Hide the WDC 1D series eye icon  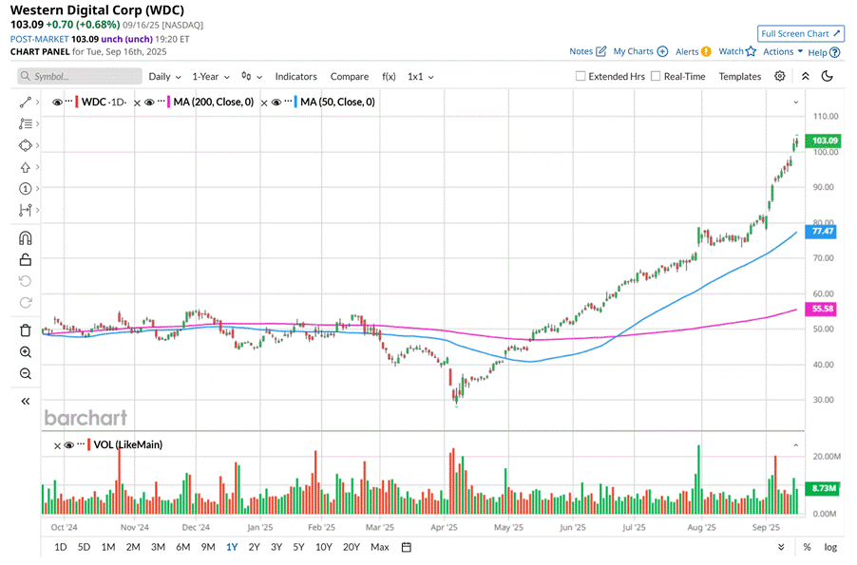click(x=57, y=103)
